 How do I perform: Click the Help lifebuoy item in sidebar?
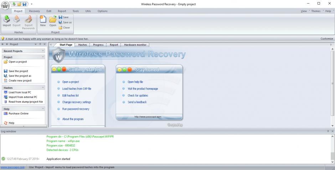tap(9, 123)
